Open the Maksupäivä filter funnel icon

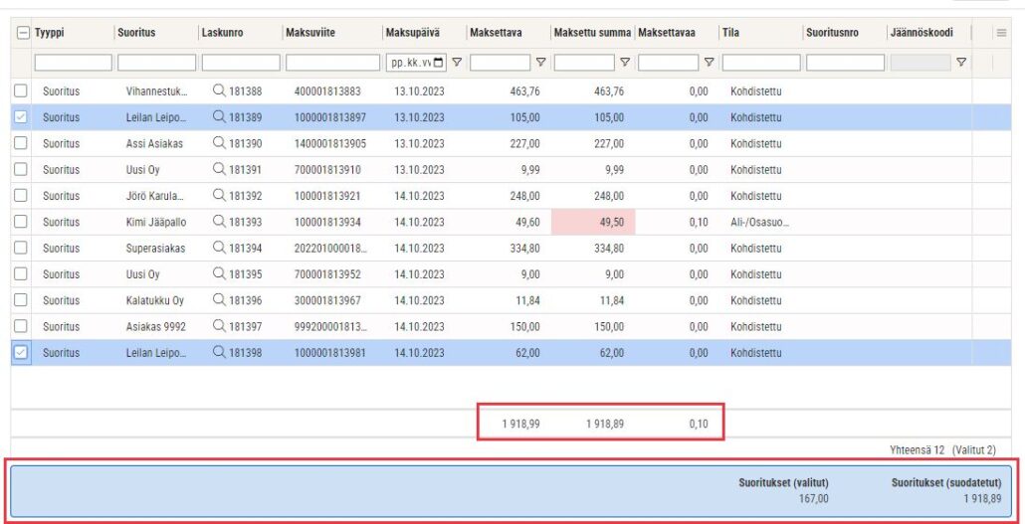click(457, 63)
